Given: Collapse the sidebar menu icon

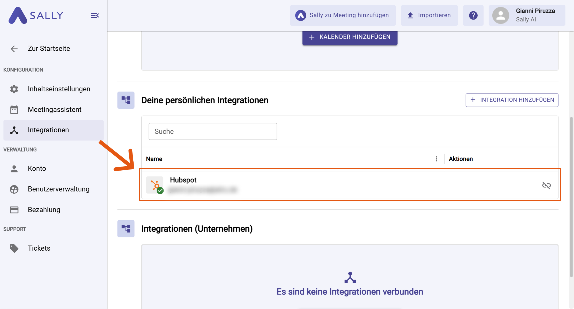Looking at the screenshot, I should tap(95, 16).
